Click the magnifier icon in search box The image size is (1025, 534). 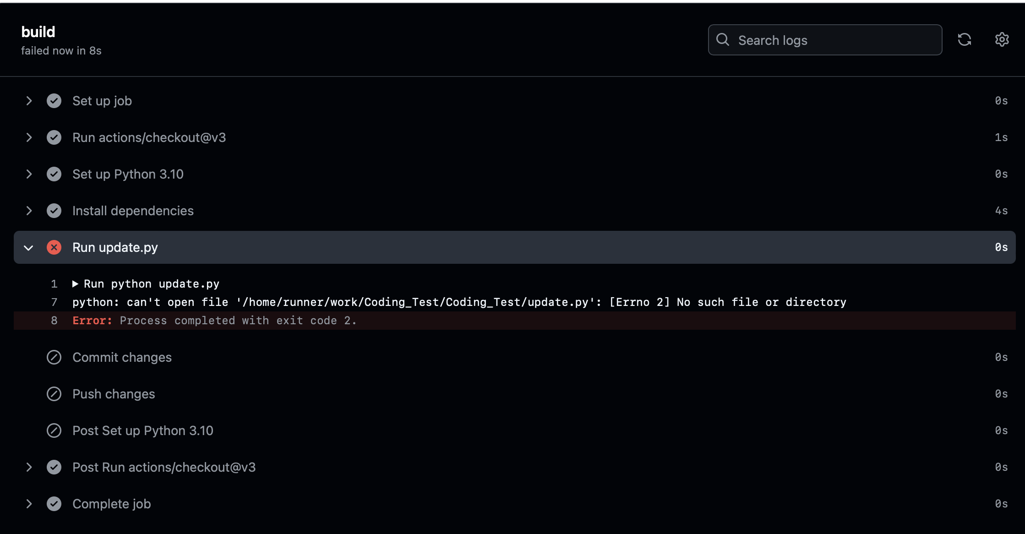coord(723,40)
